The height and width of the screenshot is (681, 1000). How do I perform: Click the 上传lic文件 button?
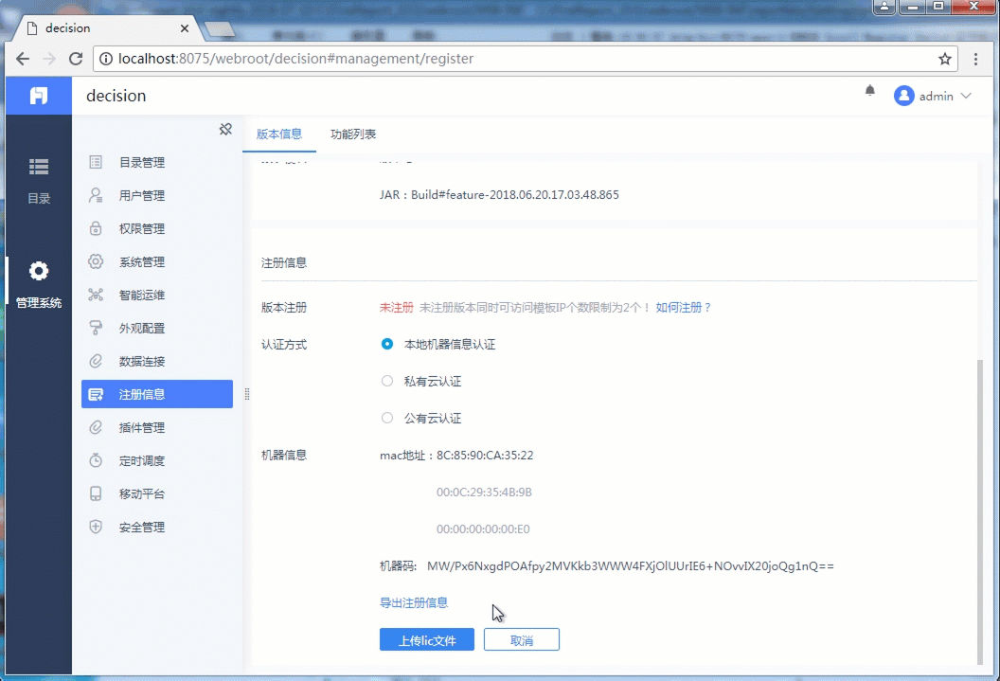427,639
